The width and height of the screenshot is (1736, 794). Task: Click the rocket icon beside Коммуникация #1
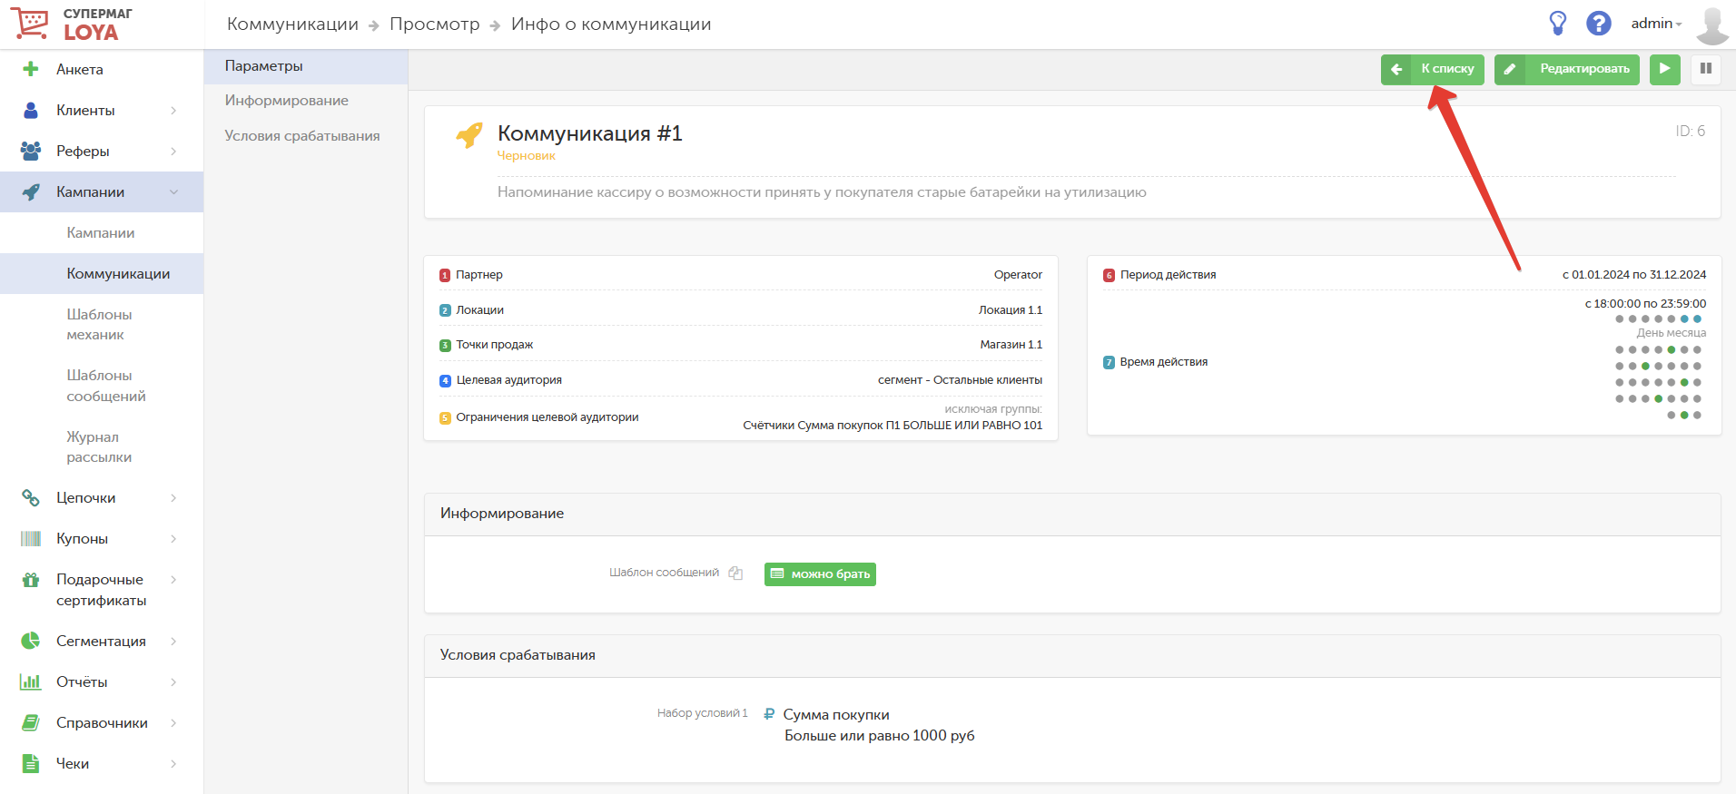click(x=469, y=135)
